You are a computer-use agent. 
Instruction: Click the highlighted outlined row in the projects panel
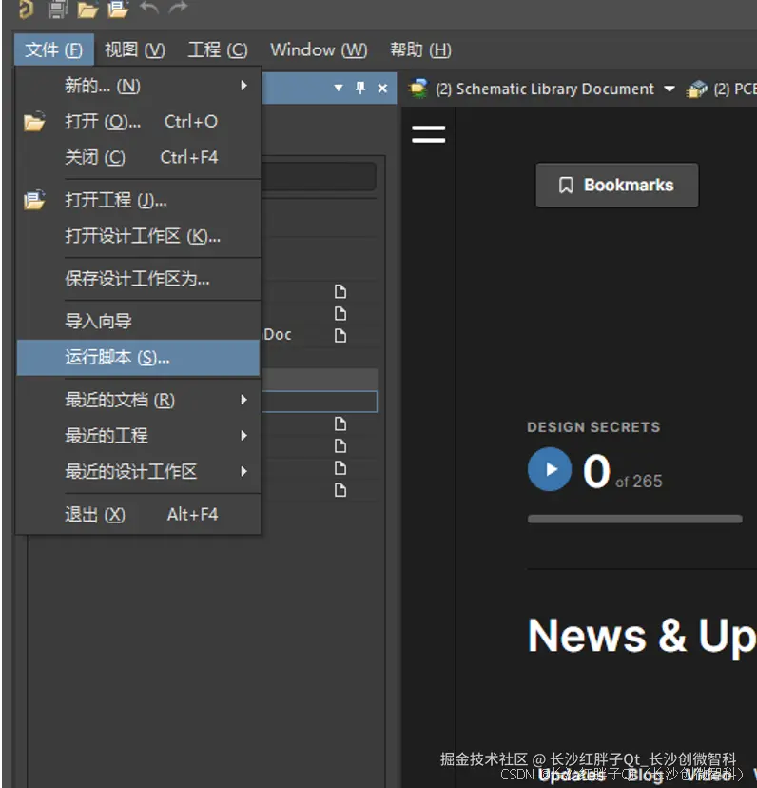[x=320, y=402]
